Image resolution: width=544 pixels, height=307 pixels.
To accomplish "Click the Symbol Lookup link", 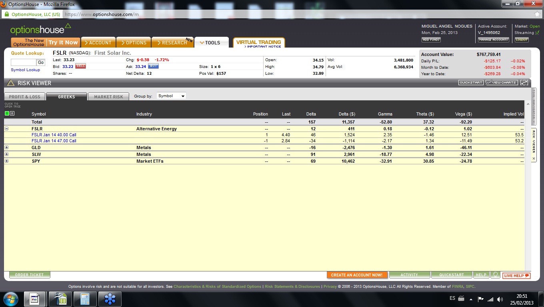I will (x=26, y=70).
